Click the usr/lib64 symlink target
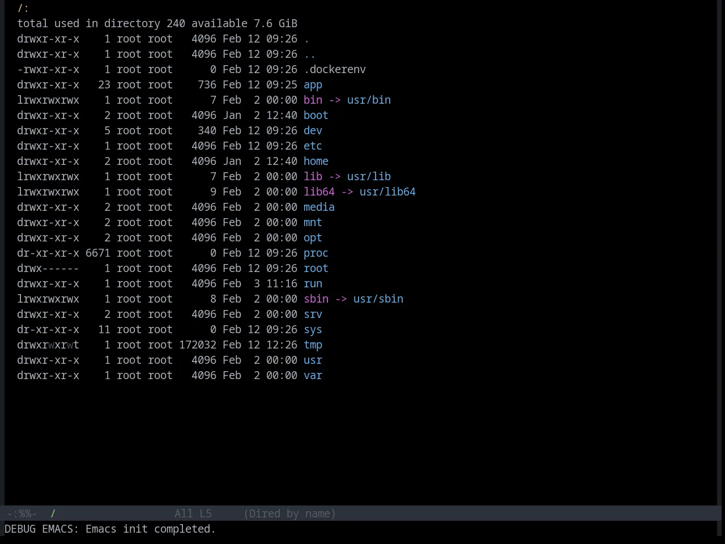 pyautogui.click(x=387, y=192)
